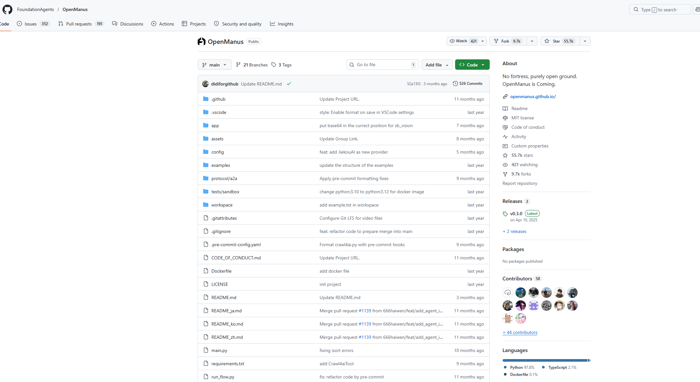
Task: Focus the Go to file input
Action: point(382,65)
